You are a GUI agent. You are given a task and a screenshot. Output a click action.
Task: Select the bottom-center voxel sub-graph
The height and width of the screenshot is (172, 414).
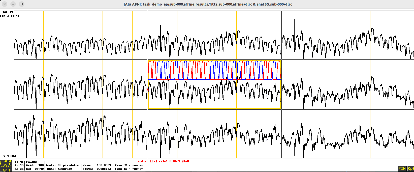click(214, 134)
